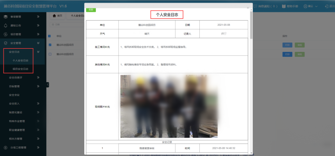Click the 日期 filter input field
The height and width of the screenshot is (156, 335).
67,25
